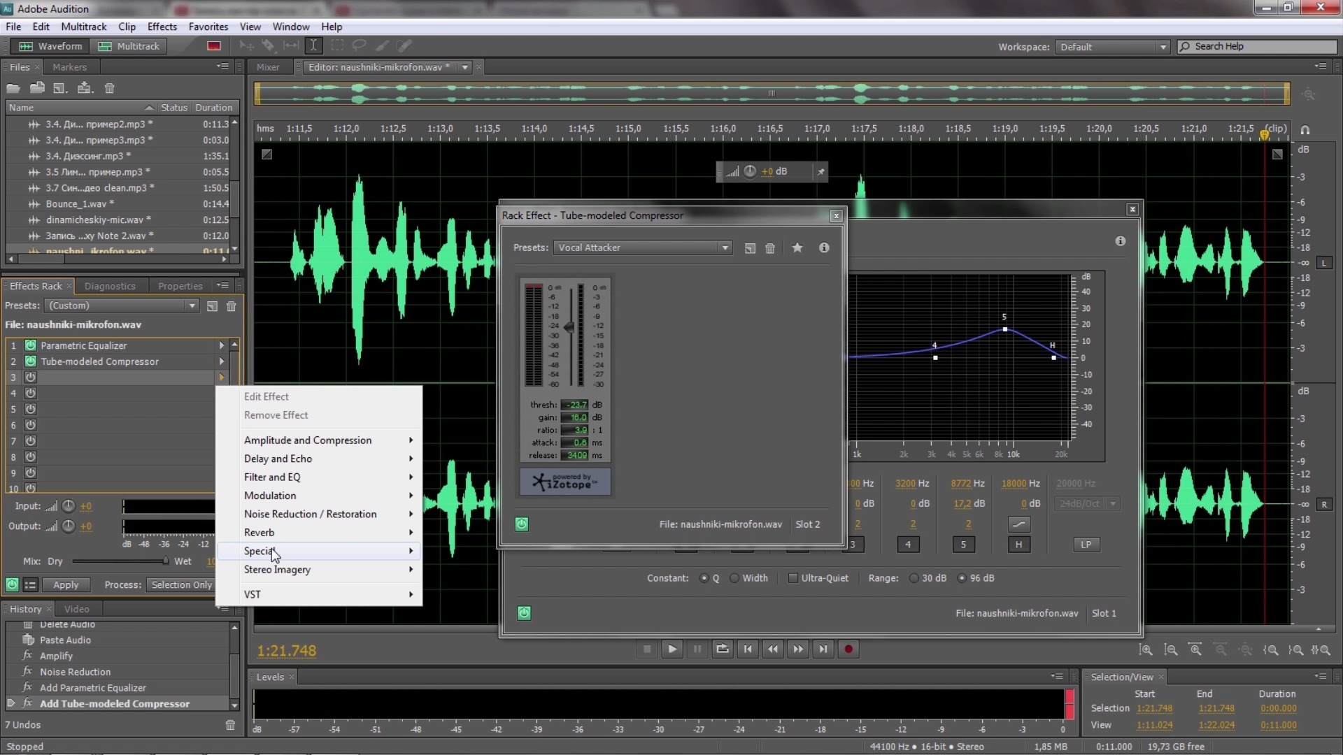Open compressor Presets dropdown Vocal Attacker

tap(643, 247)
